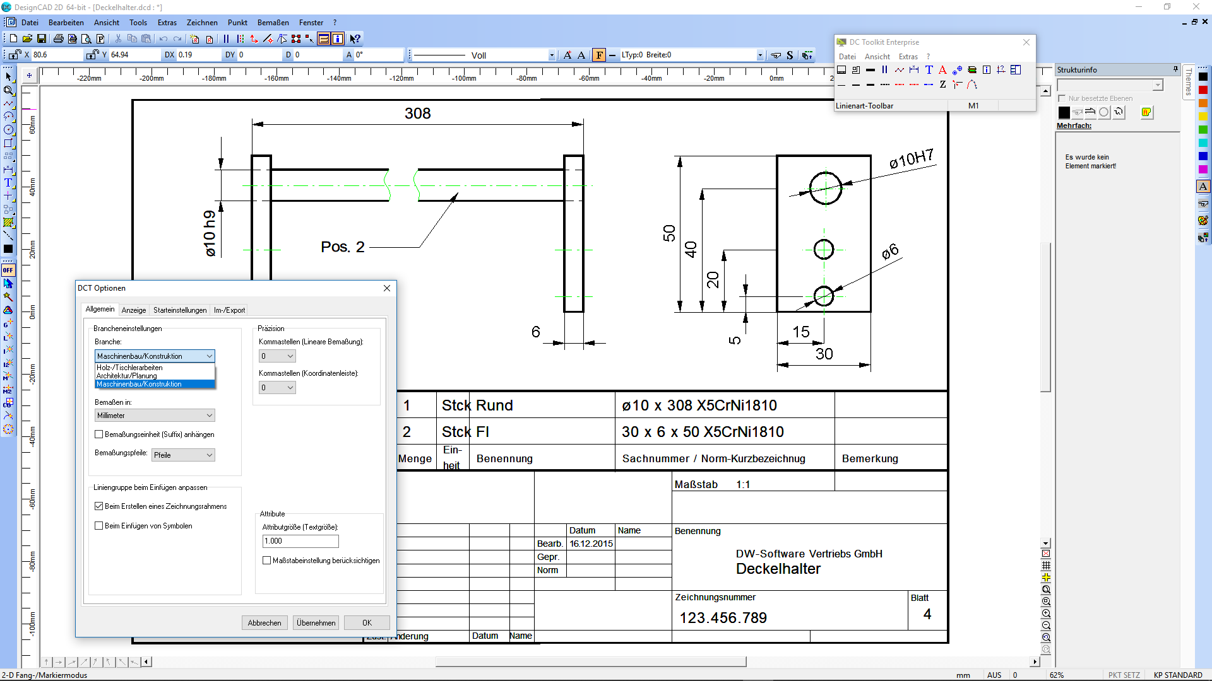Viewport: 1212px width, 681px height.
Task: Click blue 'T' text icon in DC Toolkit
Action: [929, 70]
